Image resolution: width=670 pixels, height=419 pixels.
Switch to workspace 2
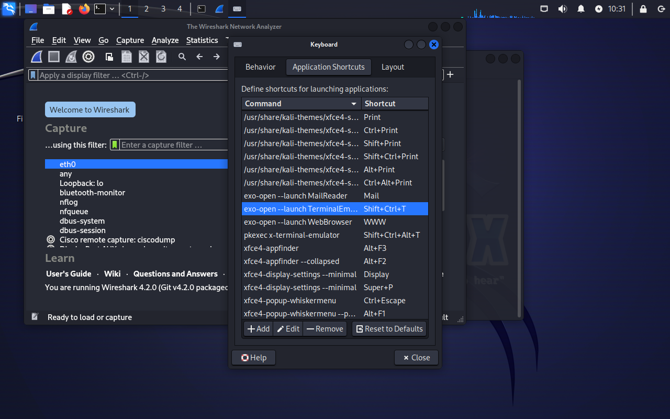tap(146, 8)
